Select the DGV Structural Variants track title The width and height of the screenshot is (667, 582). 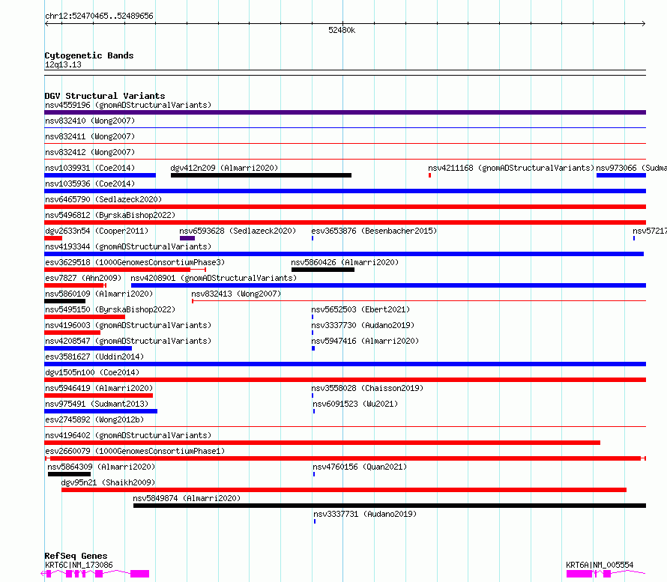pyautogui.click(x=105, y=96)
